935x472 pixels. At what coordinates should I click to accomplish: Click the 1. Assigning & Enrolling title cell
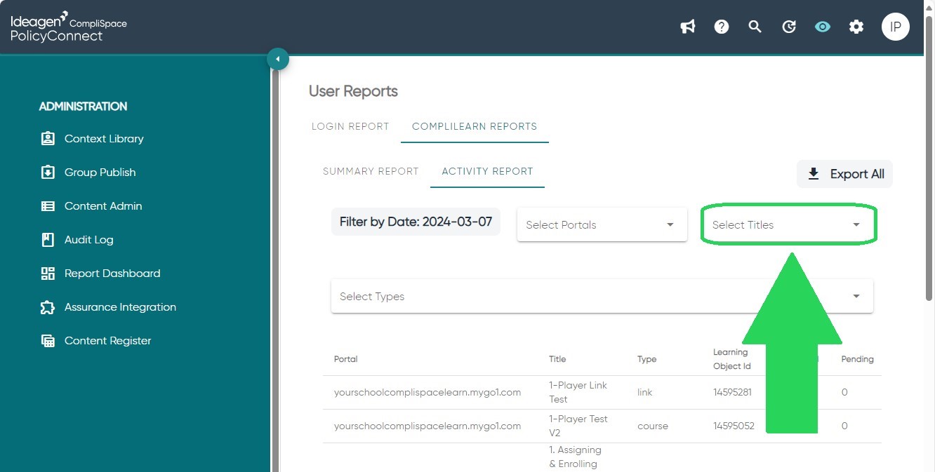pyautogui.click(x=575, y=457)
